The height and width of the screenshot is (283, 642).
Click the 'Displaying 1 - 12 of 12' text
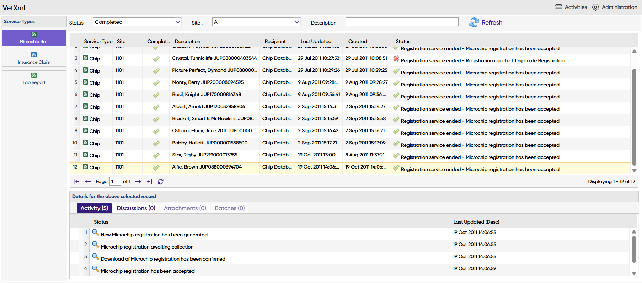coord(611,182)
